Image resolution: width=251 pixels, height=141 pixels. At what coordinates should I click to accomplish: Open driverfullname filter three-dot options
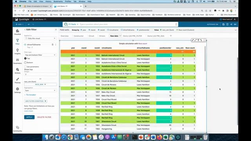point(56,45)
